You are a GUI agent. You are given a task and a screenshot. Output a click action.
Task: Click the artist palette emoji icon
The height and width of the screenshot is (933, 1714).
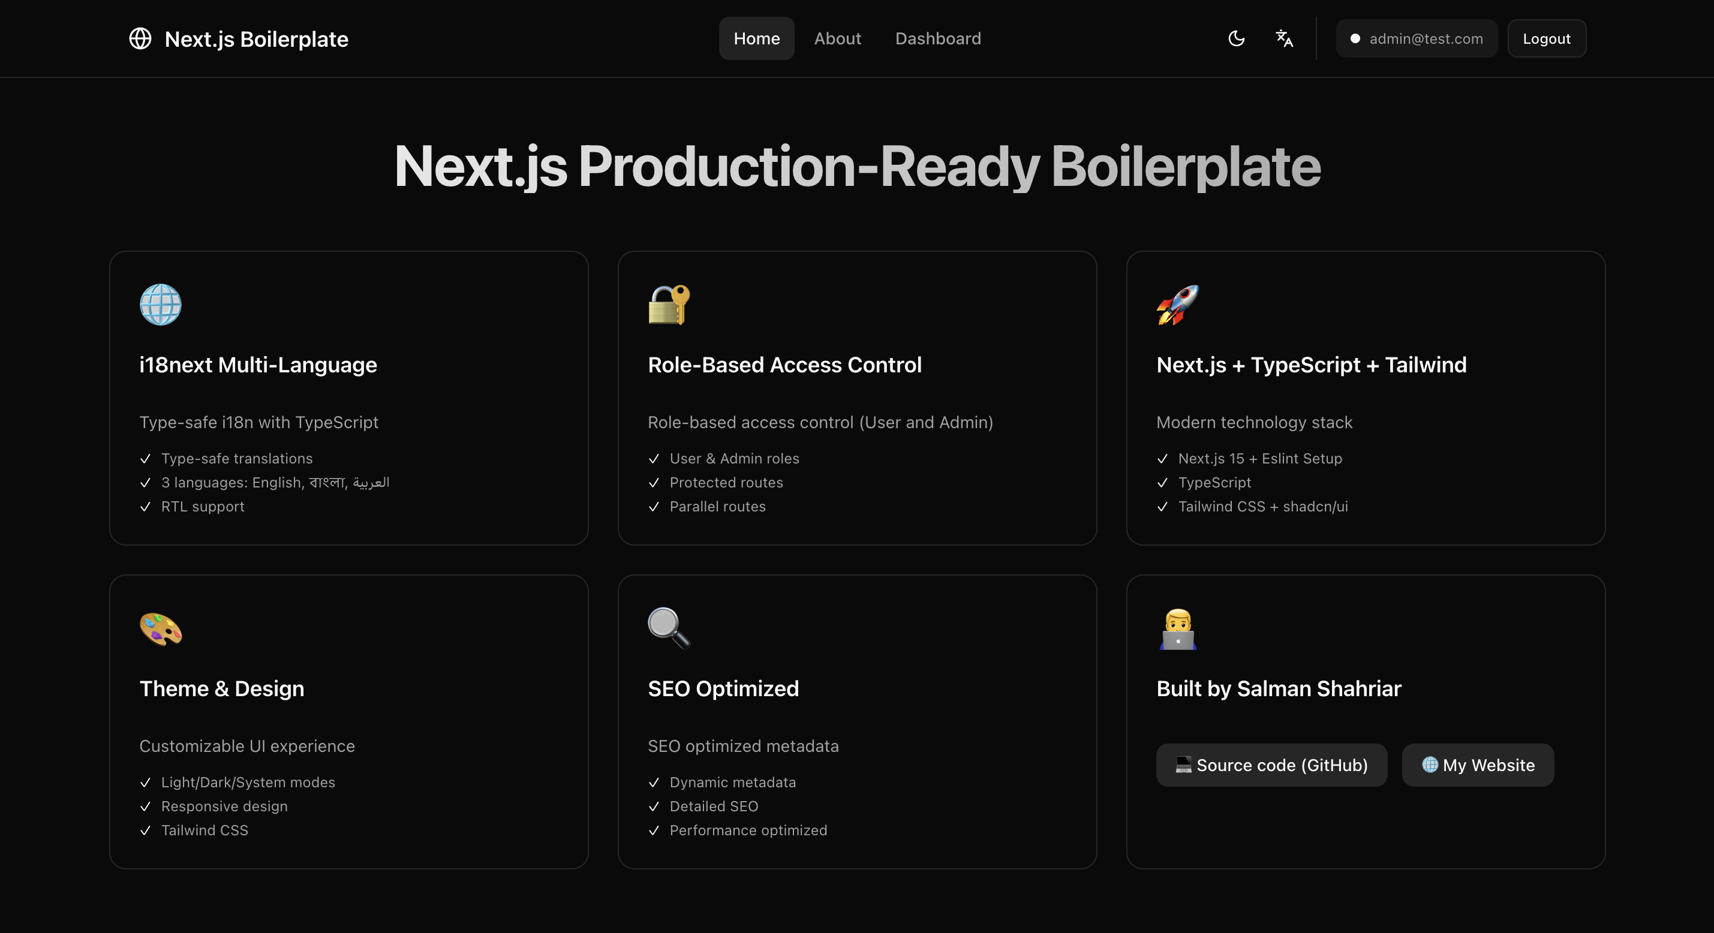pyautogui.click(x=160, y=629)
